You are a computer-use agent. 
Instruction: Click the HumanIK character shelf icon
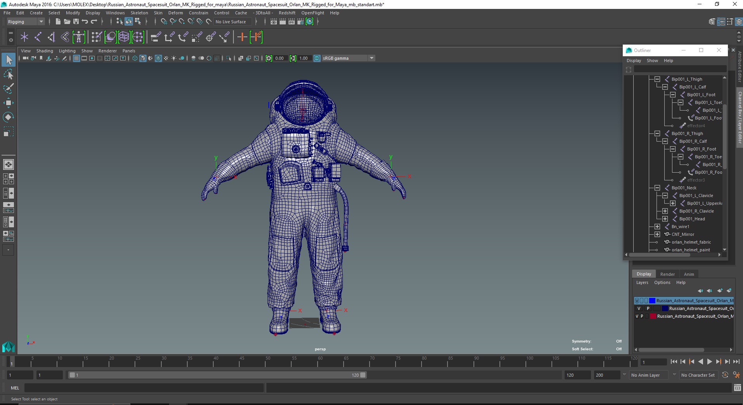(79, 37)
